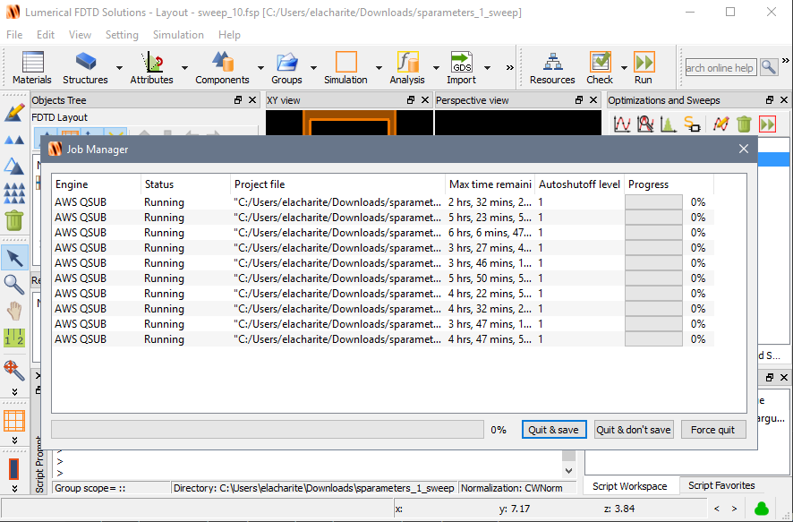Edit the sweep with the pencil graph icon
Screen dimensions: 793x522
click(721, 124)
